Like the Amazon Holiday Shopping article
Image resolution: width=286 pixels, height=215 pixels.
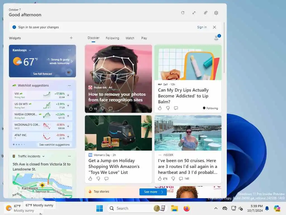point(90,178)
